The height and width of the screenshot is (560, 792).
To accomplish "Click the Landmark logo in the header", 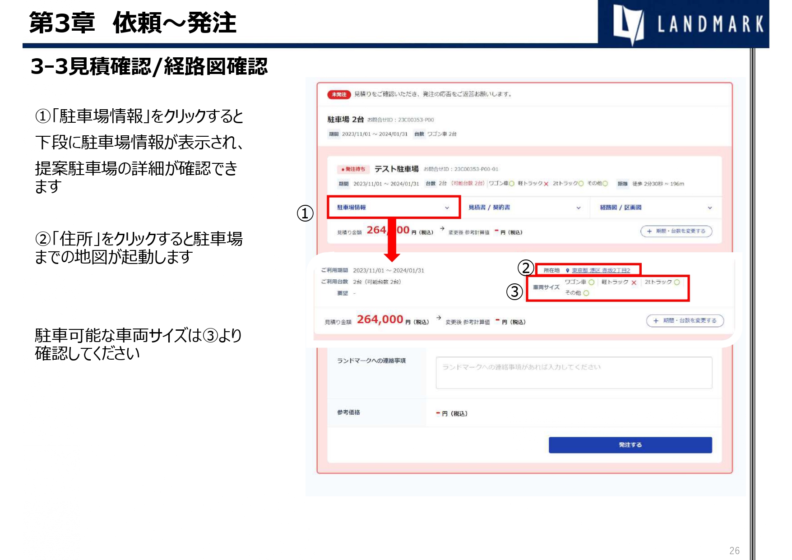I will (683, 23).
